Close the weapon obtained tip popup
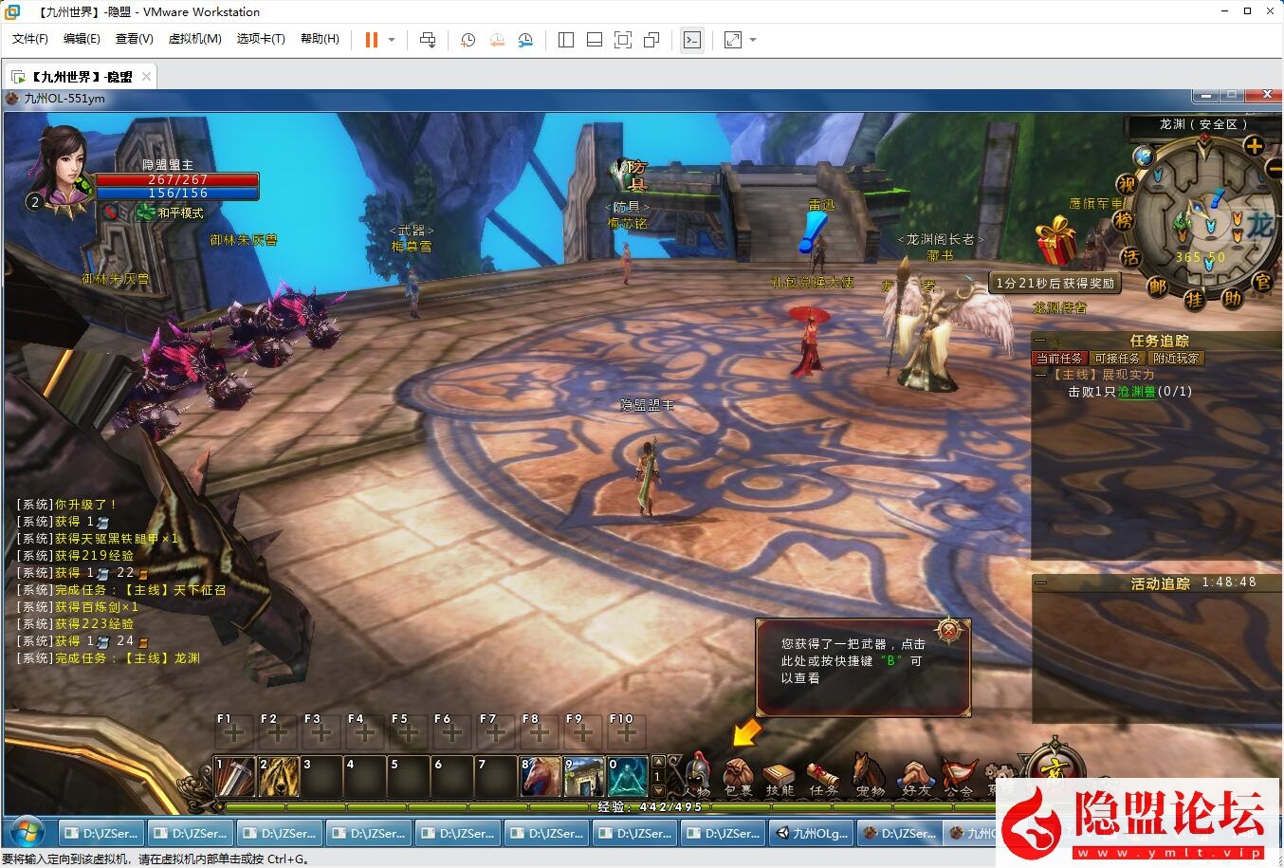The width and height of the screenshot is (1284, 868). coord(949,631)
